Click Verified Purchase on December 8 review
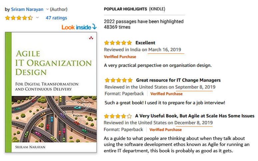Image resolution: width=258 pixels, height=161 pixels. pos(165,130)
